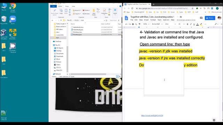Open Other bookmarks folder in Chrome
Image resolution: width=223 pixels, height=125 pixels.
tap(215, 12)
